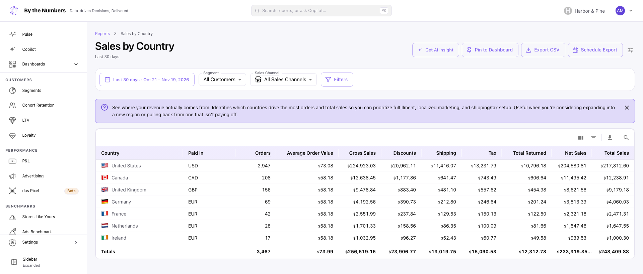Open Pulse in the sidebar
The height and width of the screenshot is (274, 643).
coord(44,34)
